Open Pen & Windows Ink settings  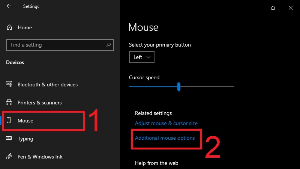pos(40,157)
